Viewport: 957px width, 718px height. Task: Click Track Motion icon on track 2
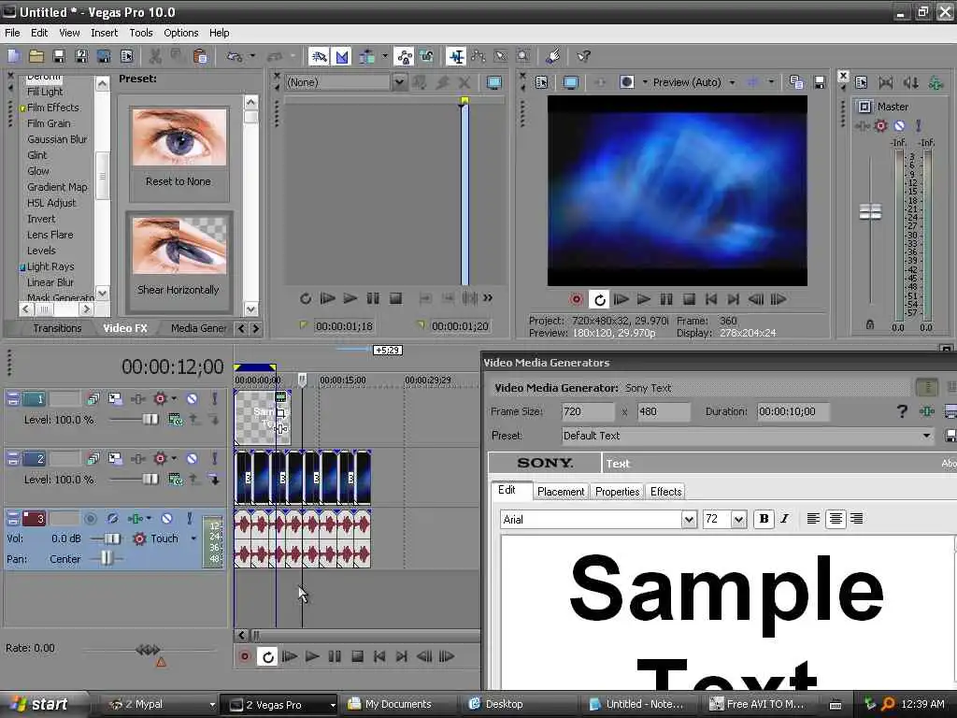pyautogui.click(x=115, y=458)
